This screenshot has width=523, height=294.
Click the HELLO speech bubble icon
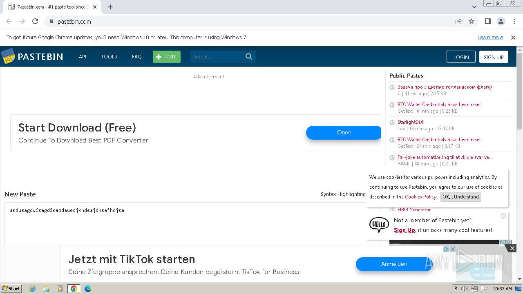coord(379,225)
